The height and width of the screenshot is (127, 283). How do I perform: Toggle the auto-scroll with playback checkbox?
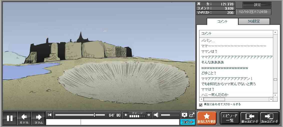coord(200,105)
